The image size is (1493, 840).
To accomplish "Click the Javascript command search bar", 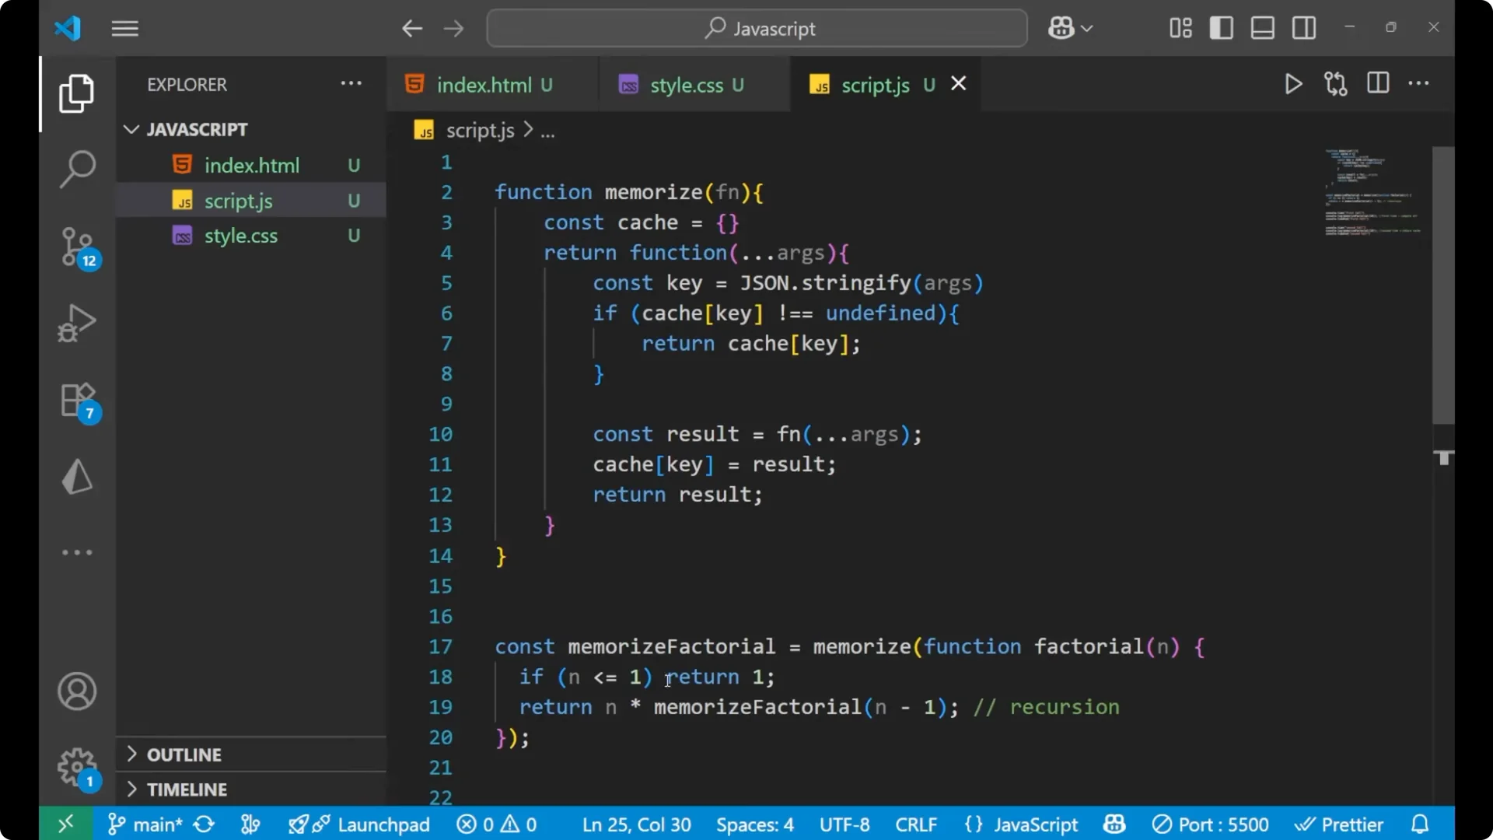I will click(x=756, y=28).
